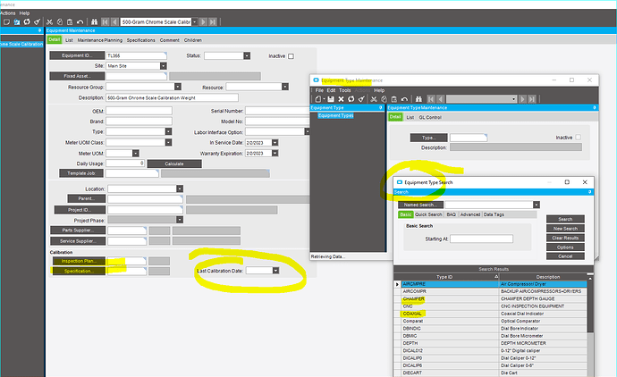617x377 pixels.
Task: Click the Copy icon in the Equipment Type Maintenance toolbar
Action: point(384,99)
